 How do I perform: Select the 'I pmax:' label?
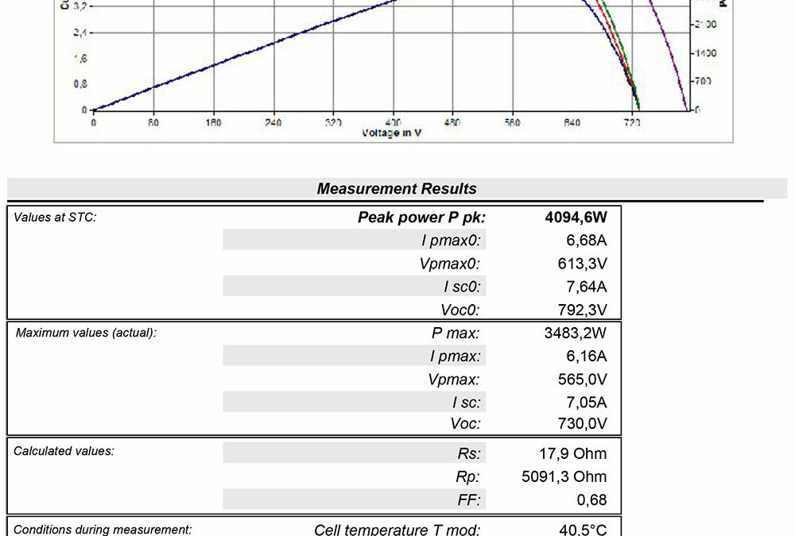455,357
